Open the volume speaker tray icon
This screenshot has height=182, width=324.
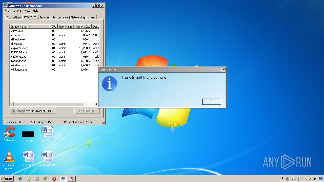(x=294, y=179)
